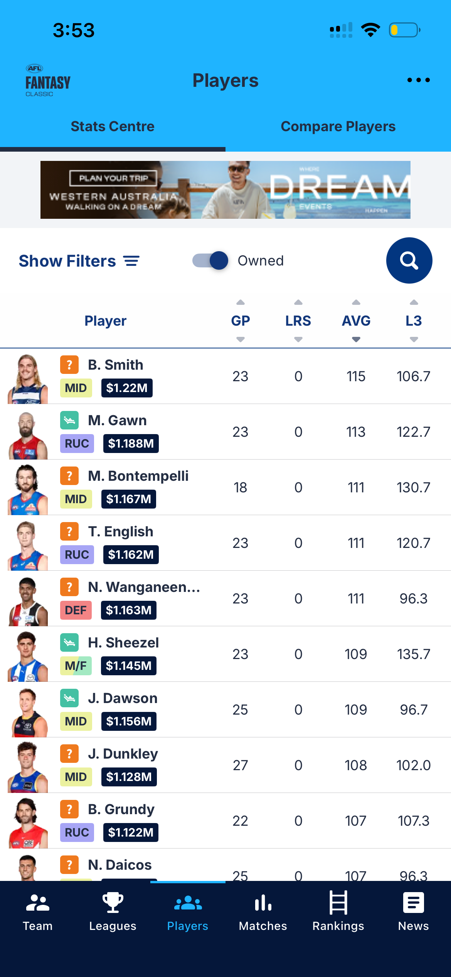Tap the injured status icon beside M. Gawn
451x977 pixels.
69,420
